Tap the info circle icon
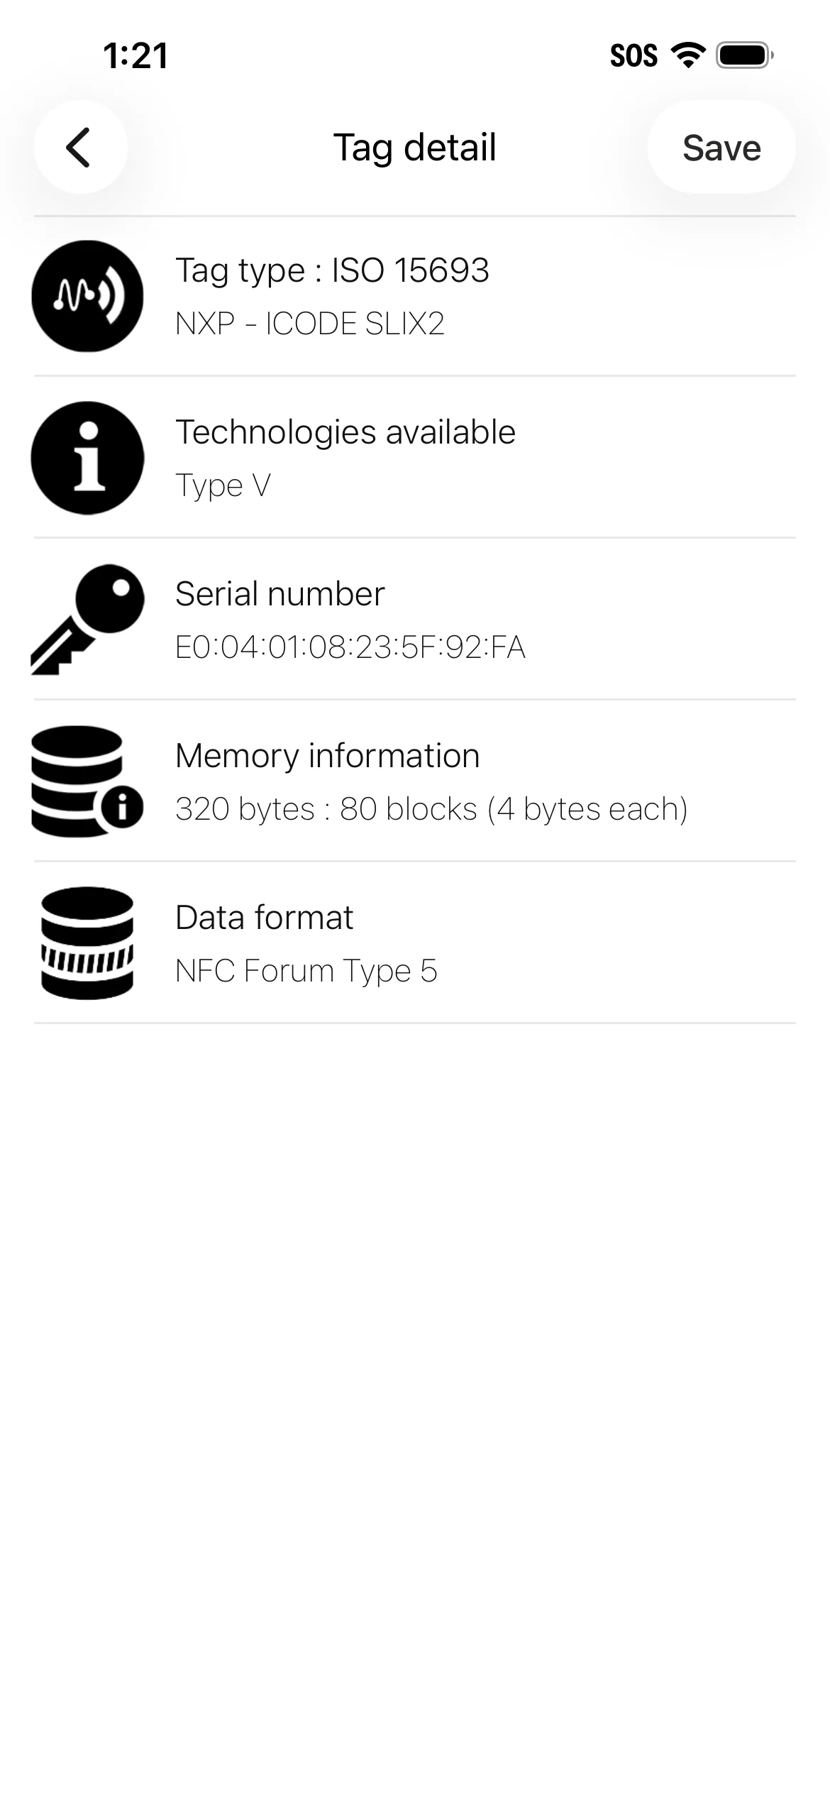Screen dimensions: 830x1797 87,458
